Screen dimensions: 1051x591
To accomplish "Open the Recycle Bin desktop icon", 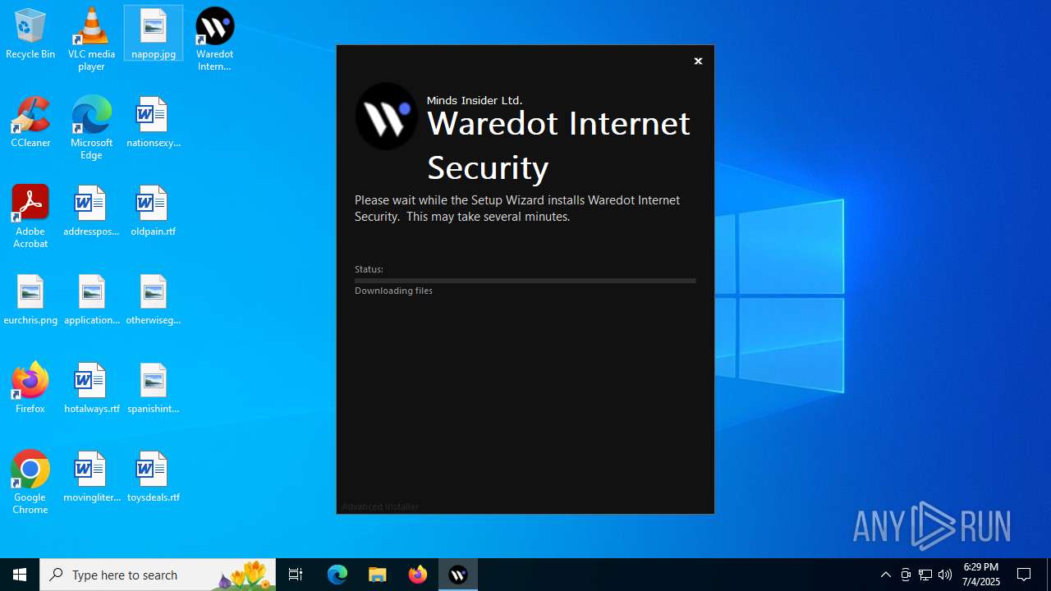I will coord(30,34).
